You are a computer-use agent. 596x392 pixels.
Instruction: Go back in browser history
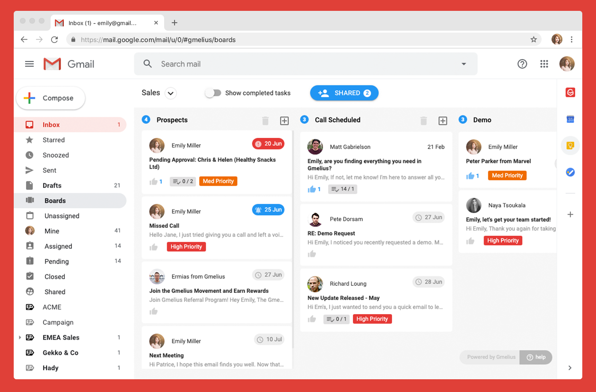pyautogui.click(x=24, y=40)
